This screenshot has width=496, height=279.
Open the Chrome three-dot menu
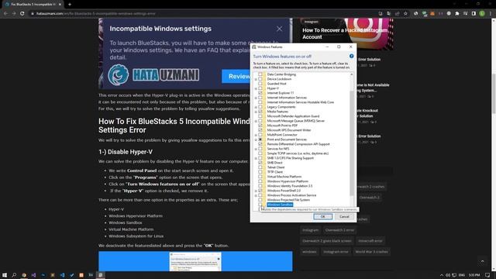pyautogui.click(x=491, y=14)
